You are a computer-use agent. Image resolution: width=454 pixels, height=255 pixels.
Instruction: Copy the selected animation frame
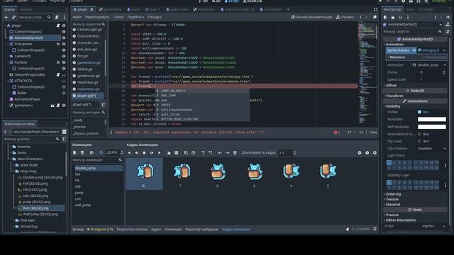(x=186, y=153)
